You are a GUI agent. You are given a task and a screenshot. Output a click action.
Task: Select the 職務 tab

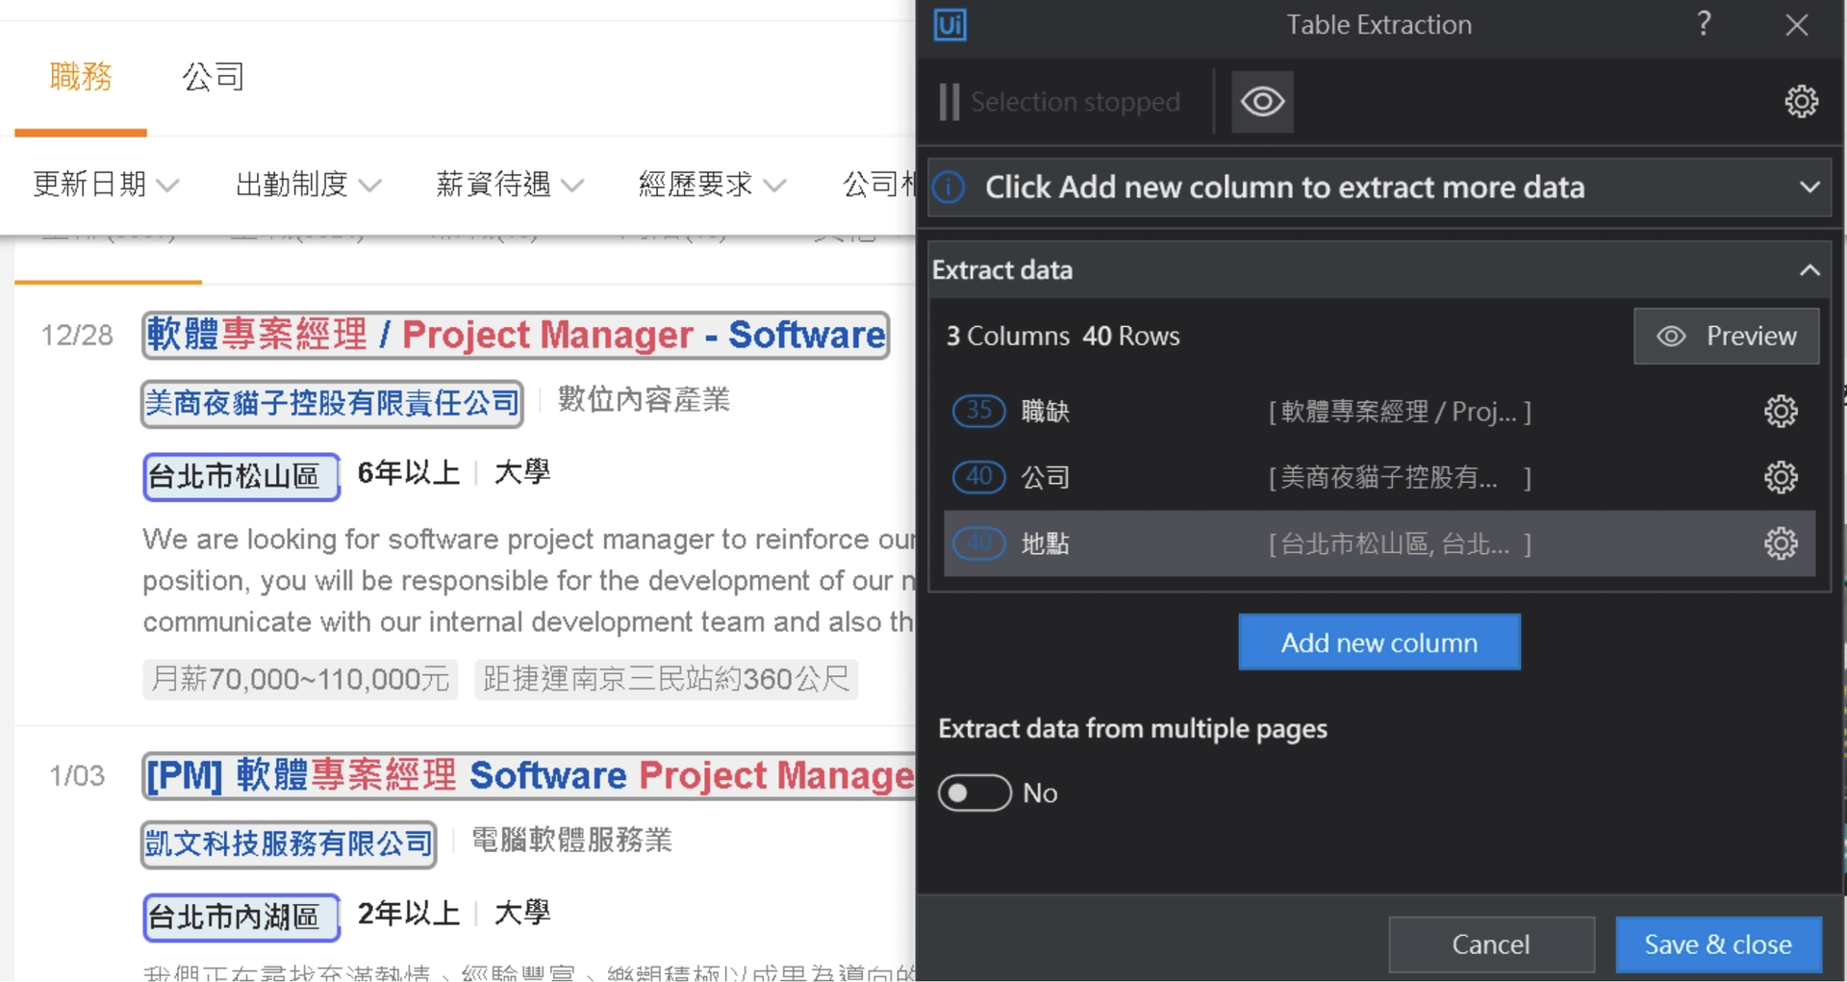point(81,77)
